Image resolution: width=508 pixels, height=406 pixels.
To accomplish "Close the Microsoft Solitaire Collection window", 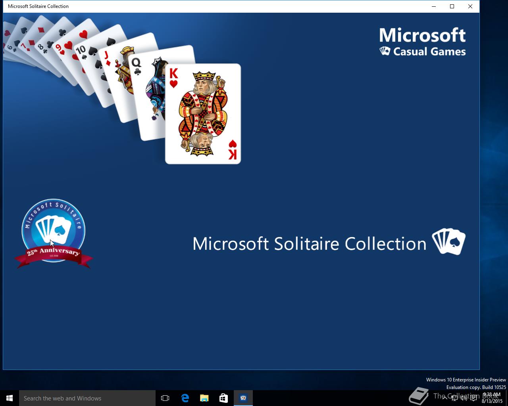I will (470, 6).
